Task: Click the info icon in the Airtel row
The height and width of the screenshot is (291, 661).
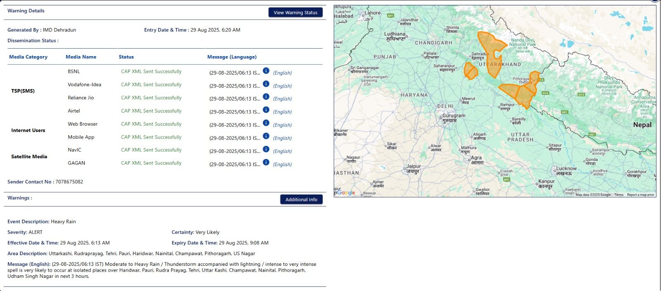Action: 266,110
